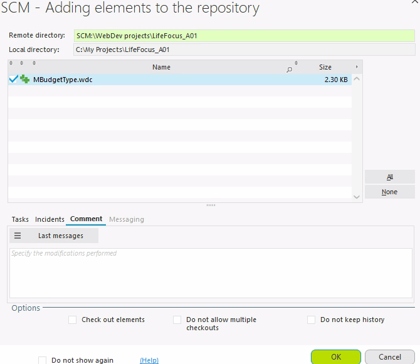Click sort arrows left of the Name header
Image resolution: width=420 pixels, height=364 pixels.
[x=34, y=63]
